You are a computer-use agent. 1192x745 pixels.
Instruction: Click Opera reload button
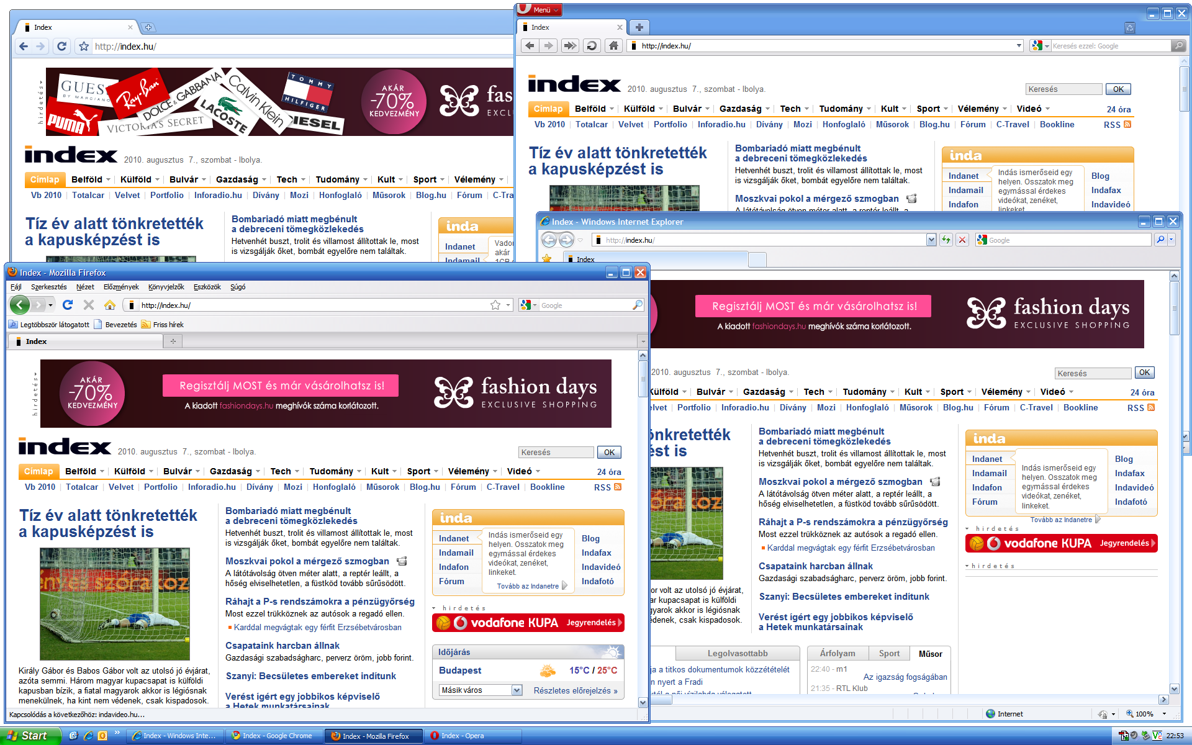[x=592, y=45]
